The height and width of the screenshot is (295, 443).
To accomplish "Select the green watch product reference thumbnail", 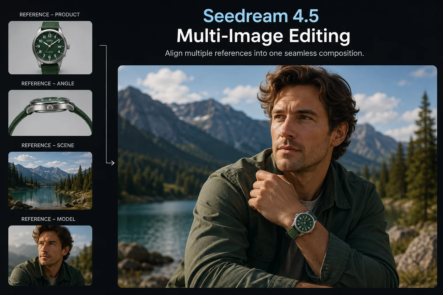I will pos(50,48).
